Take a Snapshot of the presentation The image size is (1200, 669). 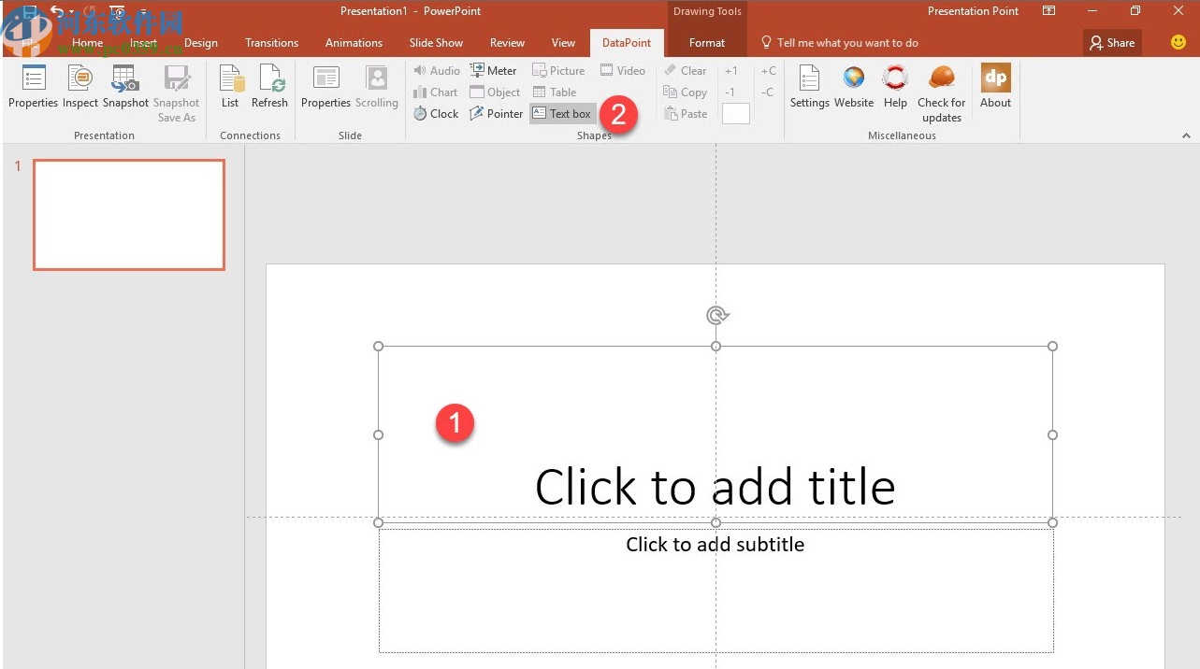pos(125,87)
